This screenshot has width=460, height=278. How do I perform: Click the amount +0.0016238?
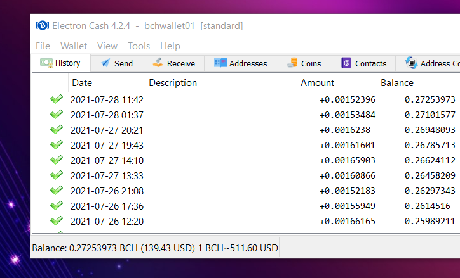click(x=345, y=130)
